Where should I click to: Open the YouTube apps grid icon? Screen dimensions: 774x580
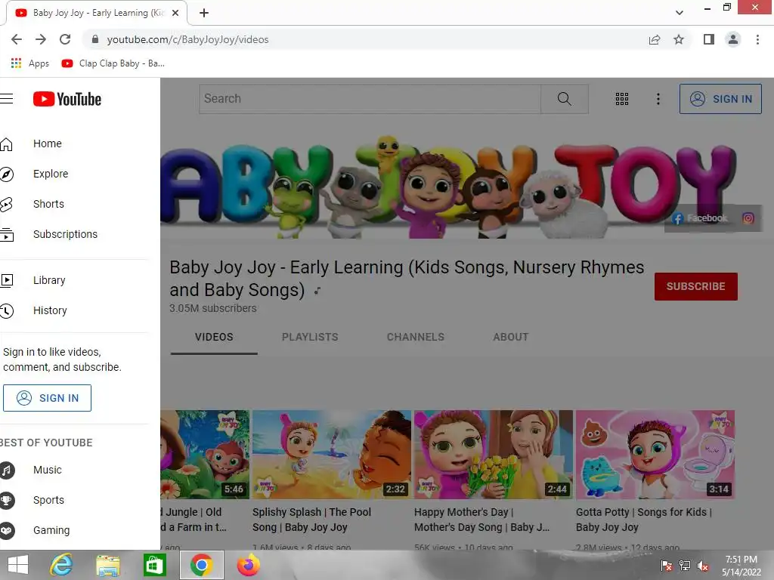click(622, 99)
